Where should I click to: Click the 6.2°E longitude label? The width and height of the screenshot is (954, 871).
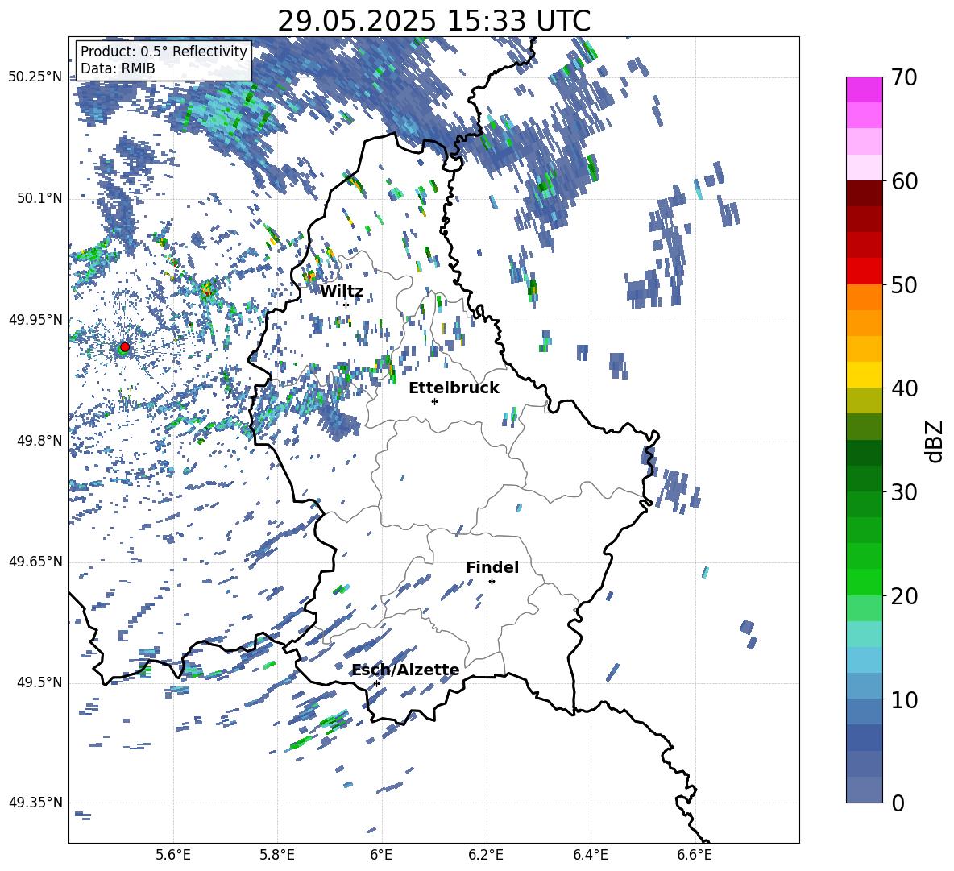[486, 855]
